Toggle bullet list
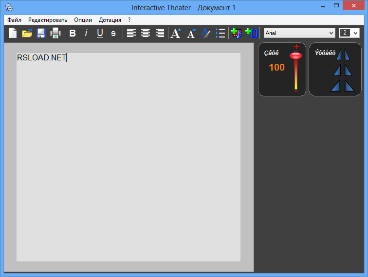This screenshot has height=277, width=368. pyautogui.click(x=221, y=33)
